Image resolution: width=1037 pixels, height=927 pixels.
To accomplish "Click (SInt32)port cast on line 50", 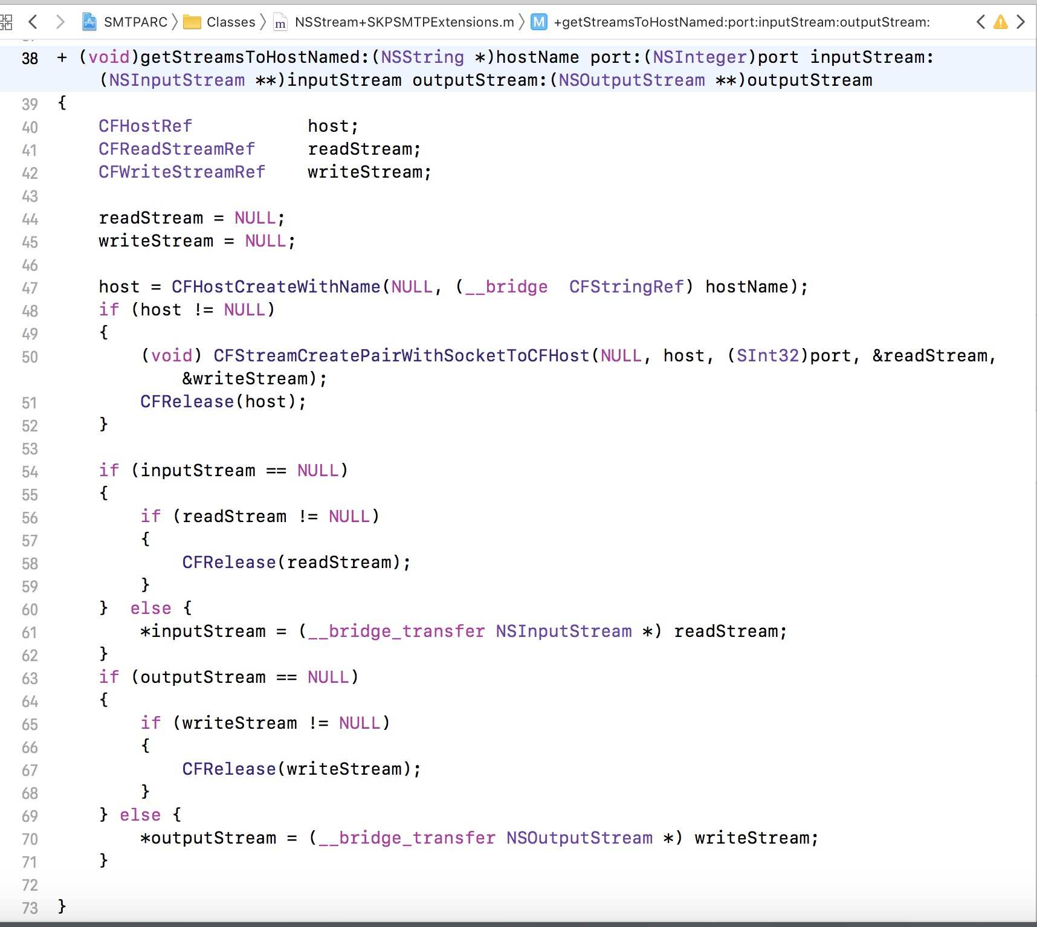I will (x=789, y=356).
